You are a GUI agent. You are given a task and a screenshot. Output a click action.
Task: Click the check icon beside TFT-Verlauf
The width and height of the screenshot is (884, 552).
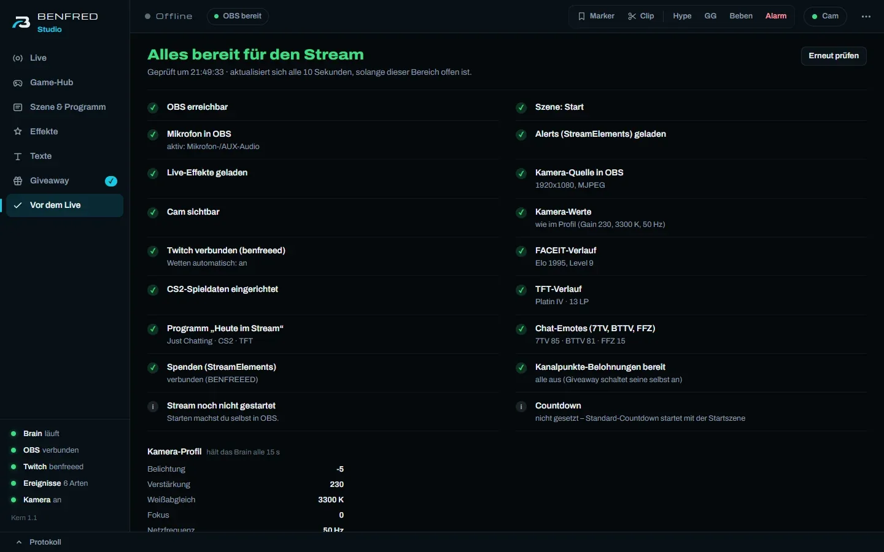click(521, 290)
